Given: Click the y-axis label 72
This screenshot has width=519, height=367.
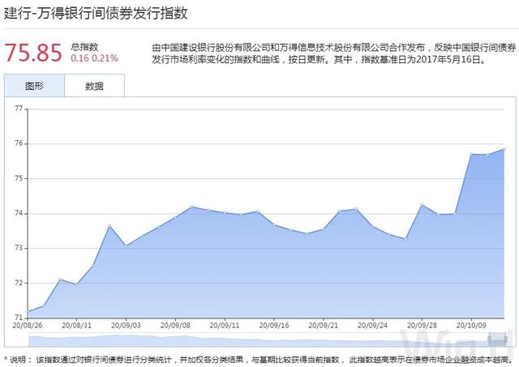Looking at the screenshot, I should click(19, 283).
